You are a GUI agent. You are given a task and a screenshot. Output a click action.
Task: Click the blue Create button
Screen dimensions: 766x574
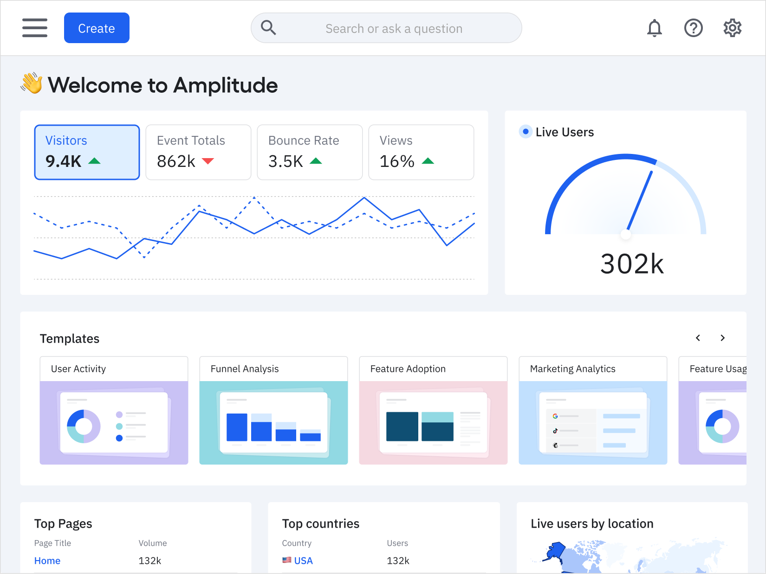(97, 28)
